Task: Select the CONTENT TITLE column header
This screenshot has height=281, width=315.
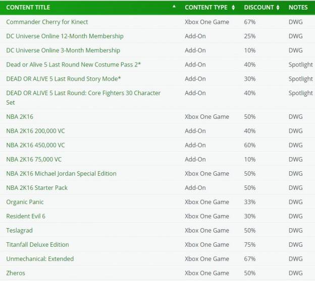Action: tap(28, 8)
